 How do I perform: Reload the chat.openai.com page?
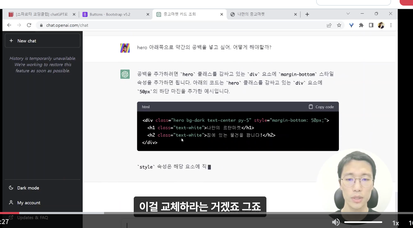point(29,25)
